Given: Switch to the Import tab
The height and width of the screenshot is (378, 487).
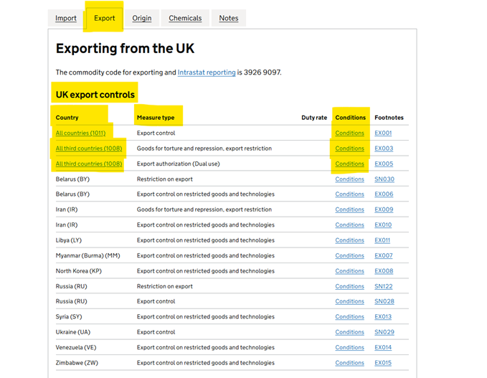Looking at the screenshot, I should [x=66, y=18].
